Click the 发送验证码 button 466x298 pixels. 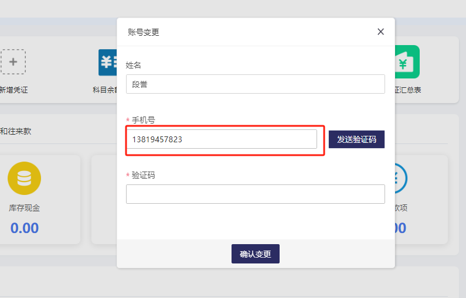[x=356, y=139]
